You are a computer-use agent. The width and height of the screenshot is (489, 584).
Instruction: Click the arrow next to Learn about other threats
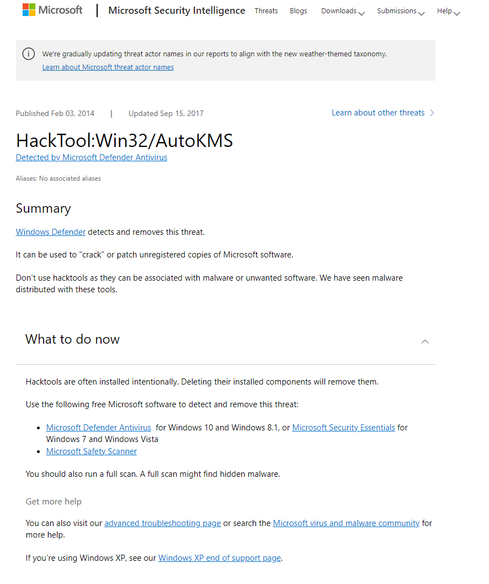pos(433,113)
